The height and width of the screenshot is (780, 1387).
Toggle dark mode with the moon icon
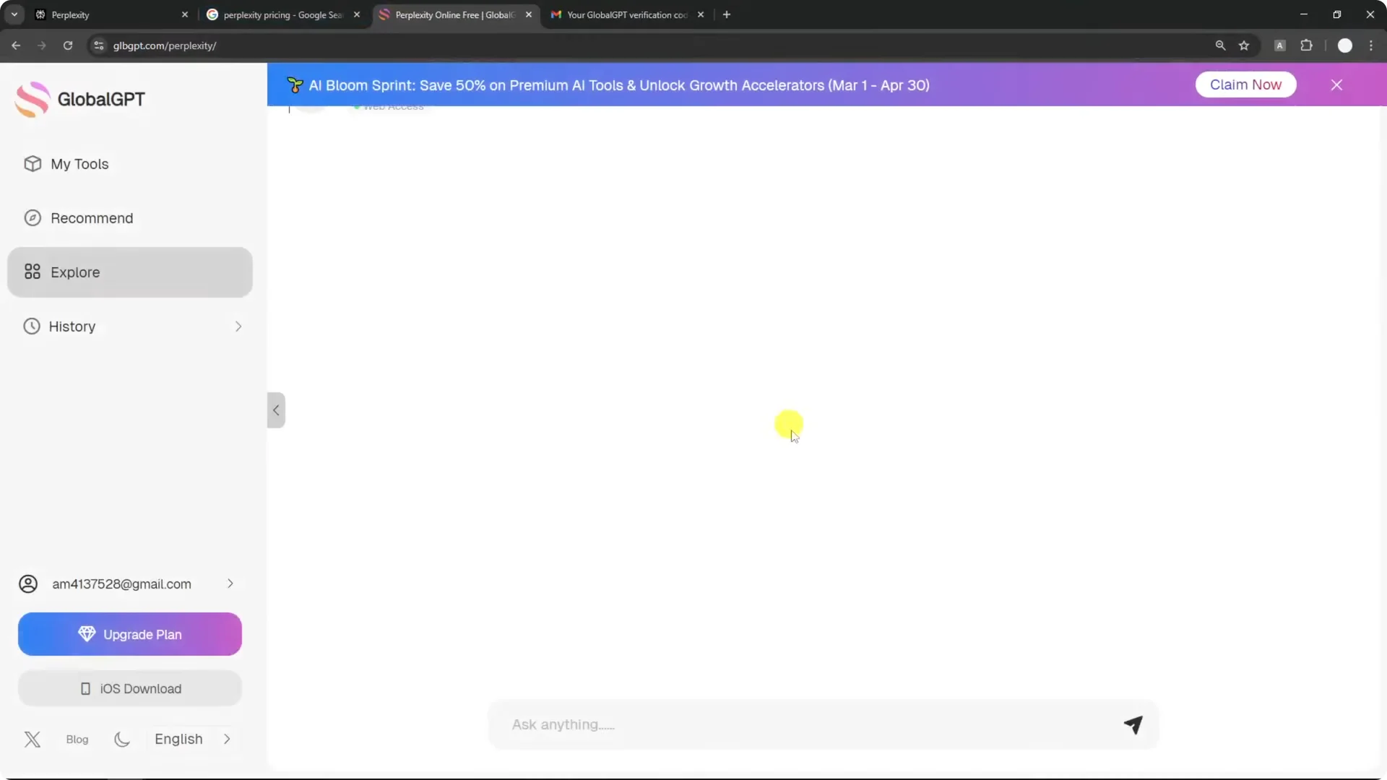pyautogui.click(x=121, y=739)
